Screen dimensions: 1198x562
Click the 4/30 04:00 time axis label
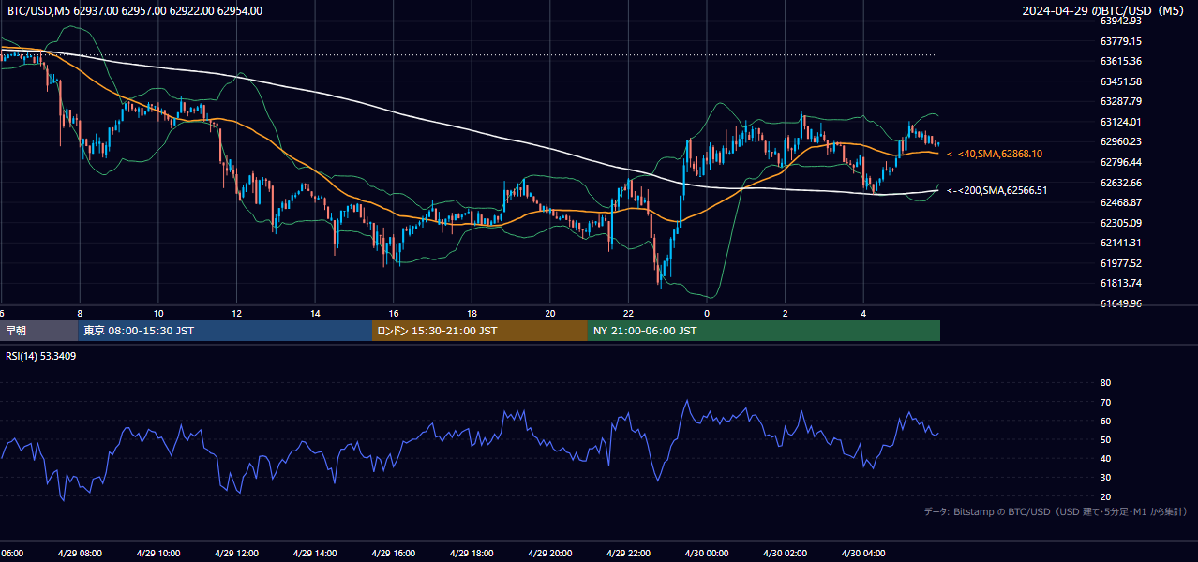click(863, 554)
